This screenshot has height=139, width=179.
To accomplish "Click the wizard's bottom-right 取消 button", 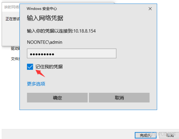I will [x=170, y=135].
